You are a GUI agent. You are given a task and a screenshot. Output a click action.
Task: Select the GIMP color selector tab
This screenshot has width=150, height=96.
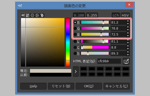tap(23, 15)
